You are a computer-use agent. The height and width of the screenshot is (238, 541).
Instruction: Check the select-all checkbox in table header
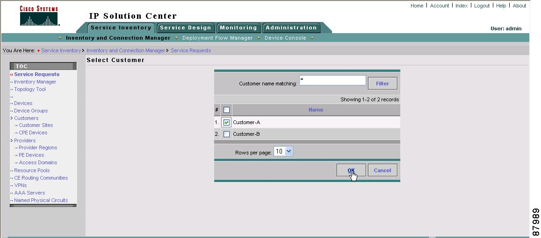pos(226,110)
